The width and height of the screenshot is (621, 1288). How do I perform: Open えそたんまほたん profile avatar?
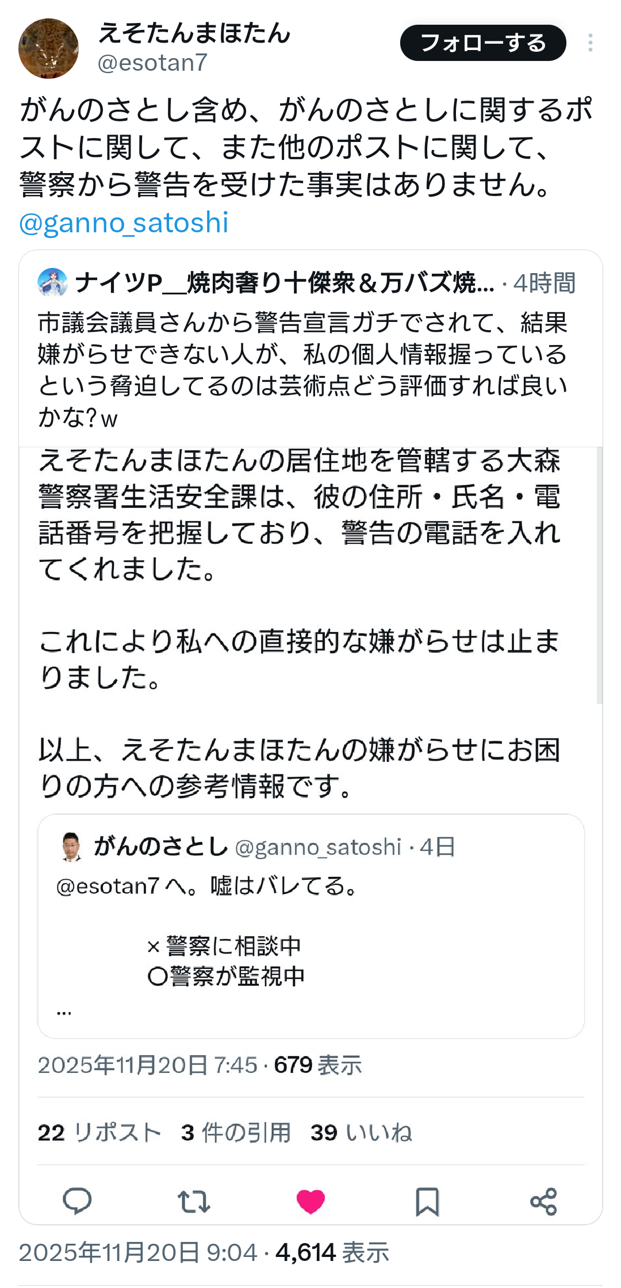click(x=48, y=48)
